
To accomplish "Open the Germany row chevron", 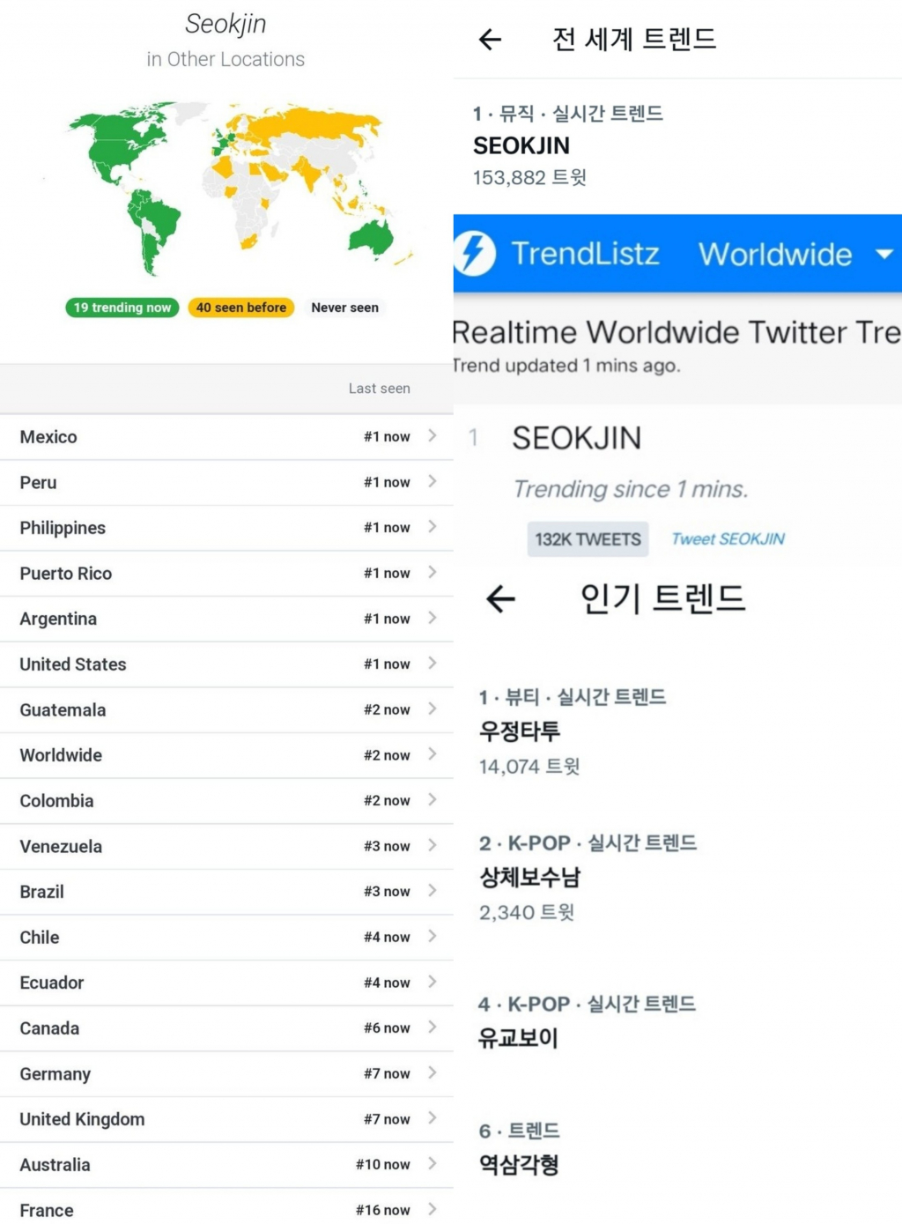I will point(433,1072).
